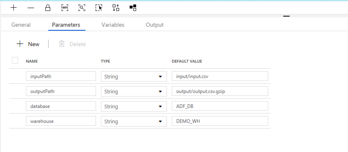Click the warehouse name field
The height and width of the screenshot is (152, 348).
click(x=61, y=121)
